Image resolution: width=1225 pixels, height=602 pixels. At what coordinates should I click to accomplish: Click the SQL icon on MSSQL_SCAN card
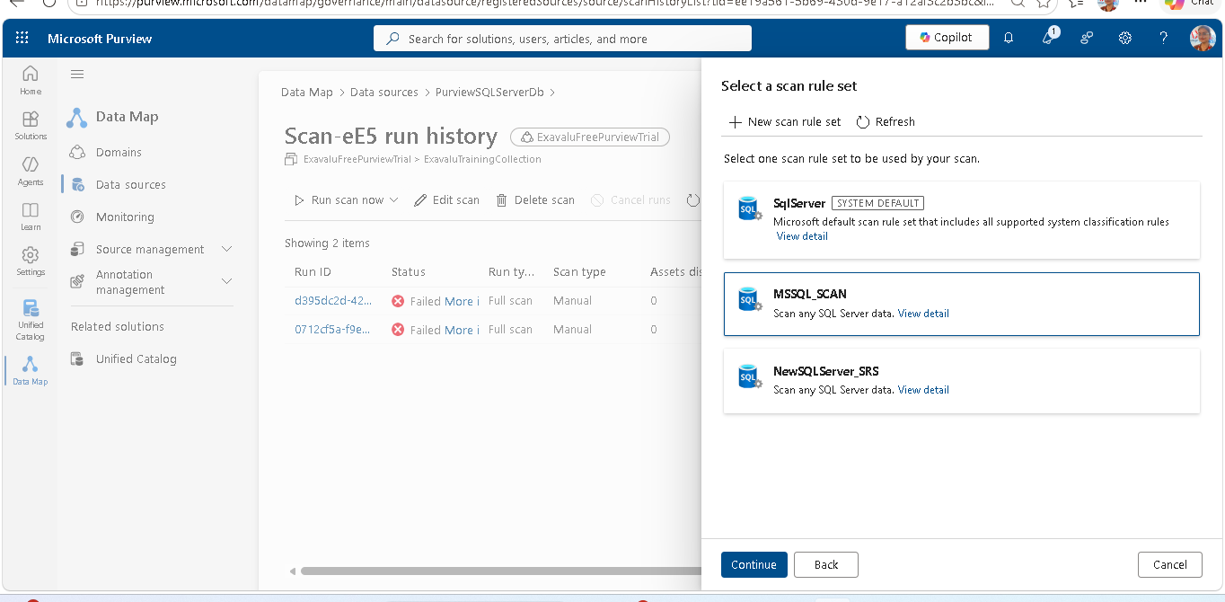(x=750, y=299)
